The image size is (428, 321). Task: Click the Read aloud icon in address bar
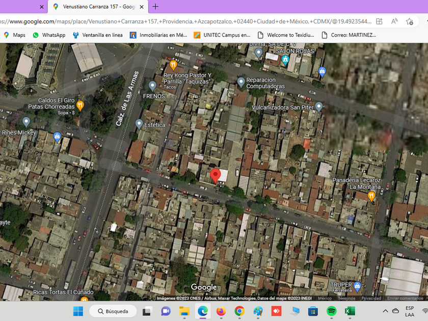[394, 21]
